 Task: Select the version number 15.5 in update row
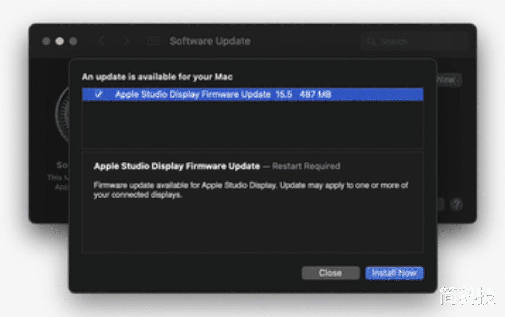point(284,94)
